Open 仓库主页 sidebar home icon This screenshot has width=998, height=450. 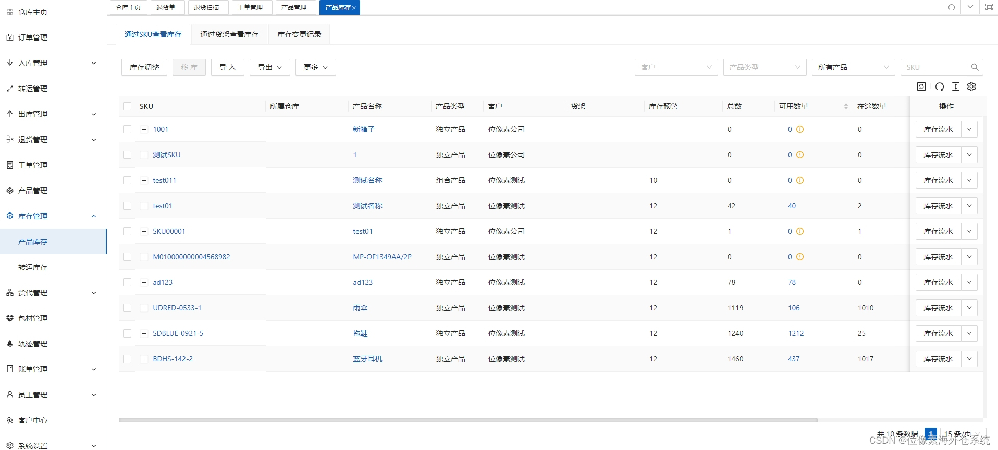tap(10, 12)
